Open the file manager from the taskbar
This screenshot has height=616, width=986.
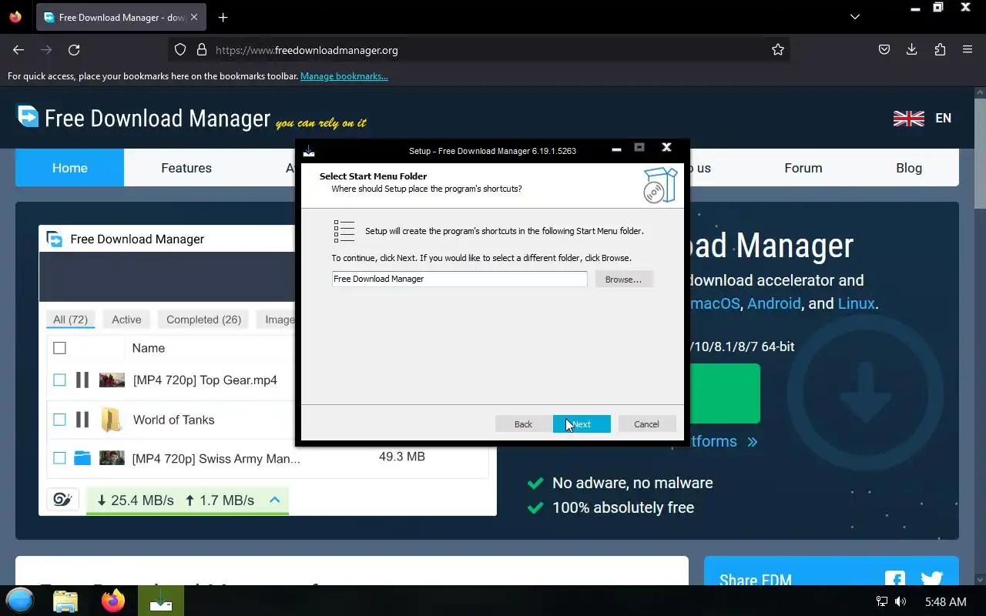(x=65, y=601)
